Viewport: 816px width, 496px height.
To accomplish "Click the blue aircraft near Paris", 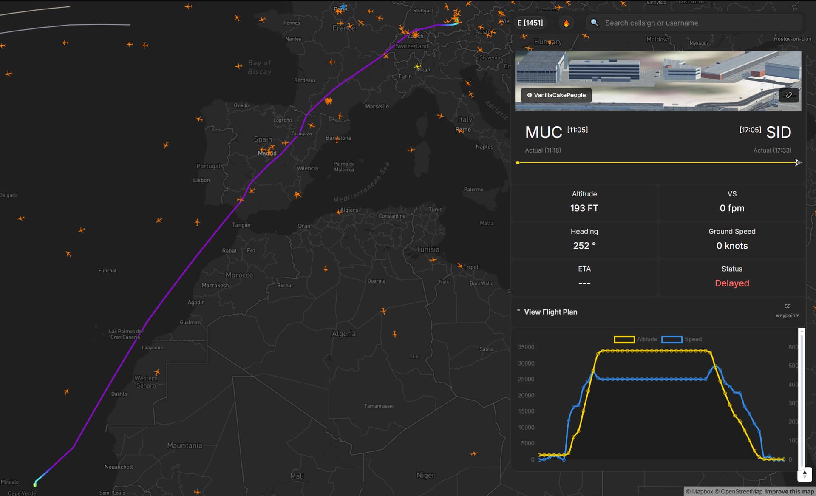I will click(343, 7).
